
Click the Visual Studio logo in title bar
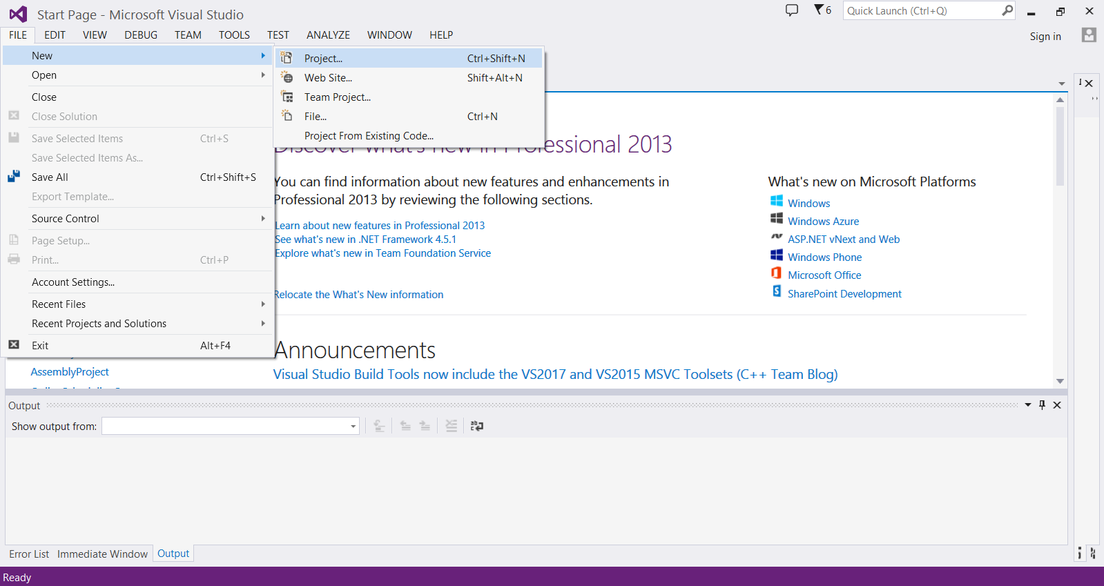[18, 14]
